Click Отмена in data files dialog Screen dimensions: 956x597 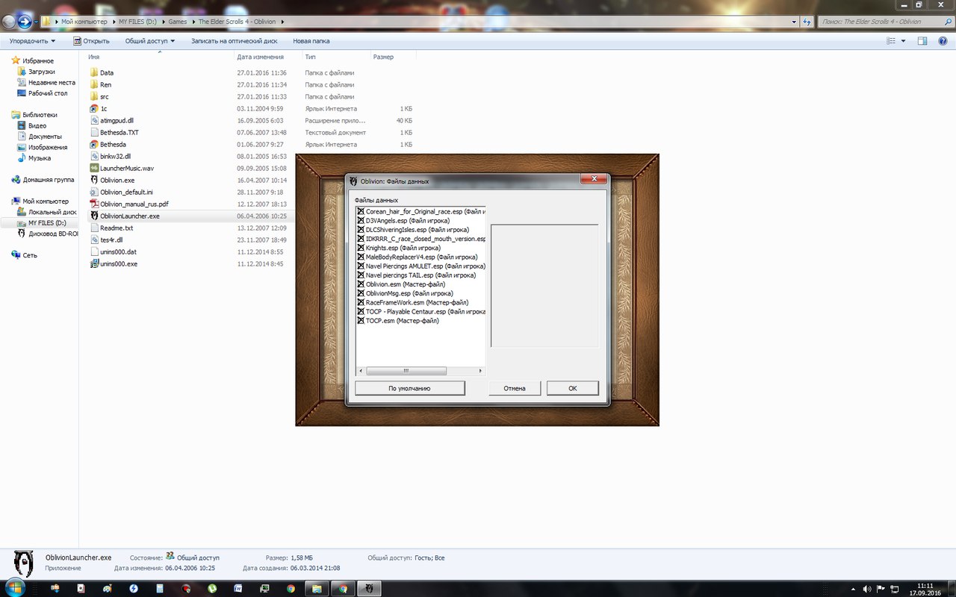click(x=515, y=388)
